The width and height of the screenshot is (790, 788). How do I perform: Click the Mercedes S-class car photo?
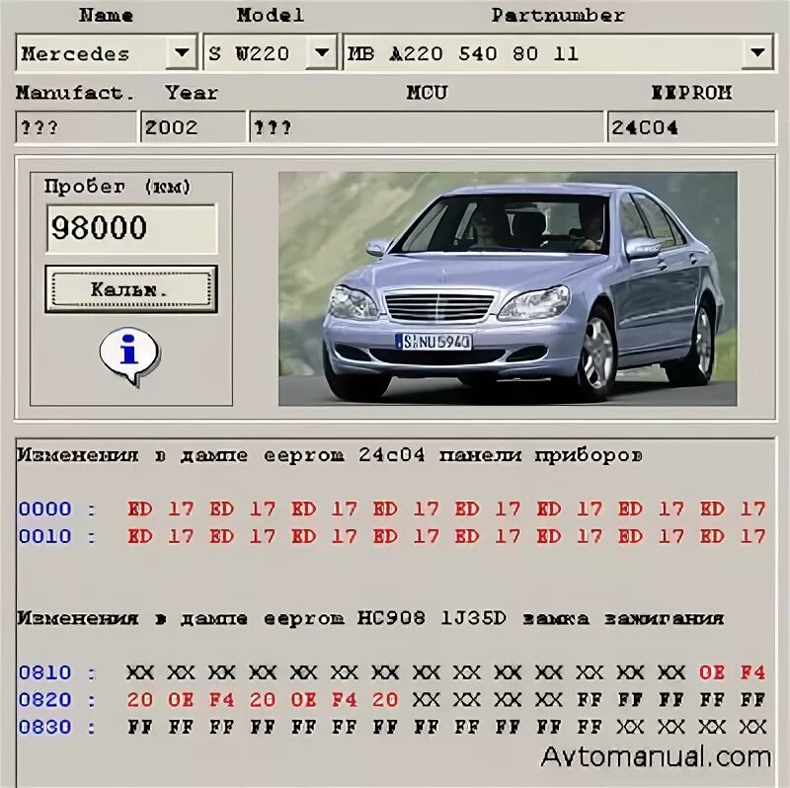pos(508,288)
